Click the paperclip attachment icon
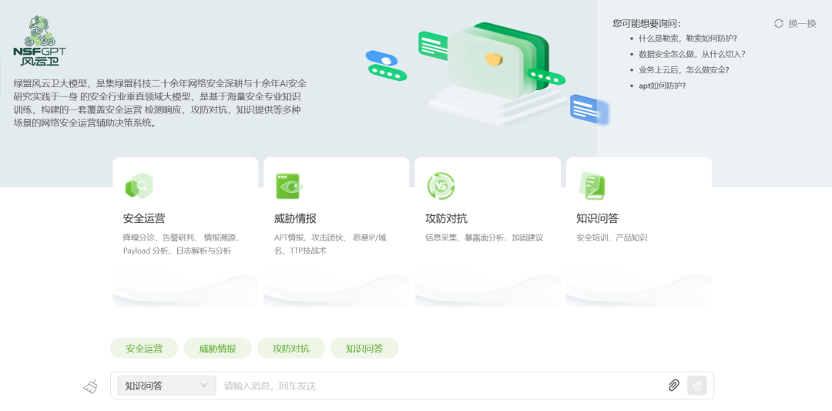 tap(673, 386)
